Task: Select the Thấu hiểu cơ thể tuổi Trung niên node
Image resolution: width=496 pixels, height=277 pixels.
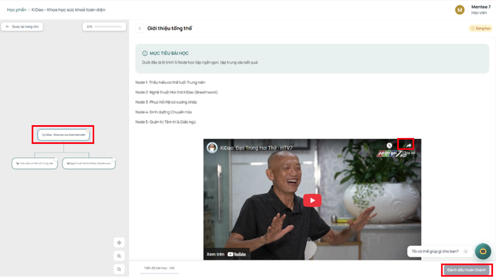Action: 35,164
